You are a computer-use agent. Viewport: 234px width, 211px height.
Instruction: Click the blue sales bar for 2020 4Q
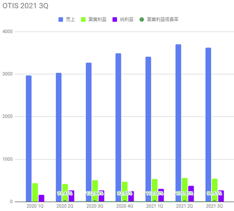118,127
